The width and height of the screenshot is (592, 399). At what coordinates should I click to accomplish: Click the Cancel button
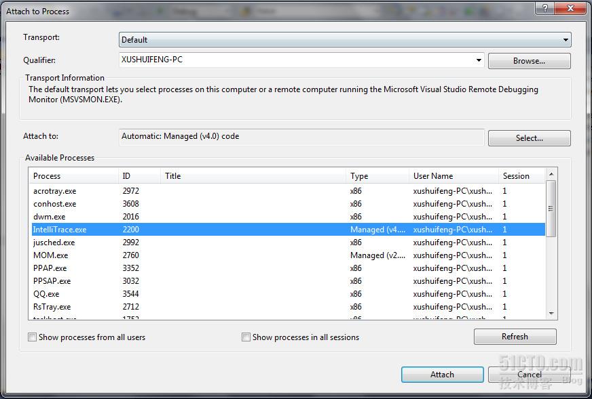pos(529,375)
